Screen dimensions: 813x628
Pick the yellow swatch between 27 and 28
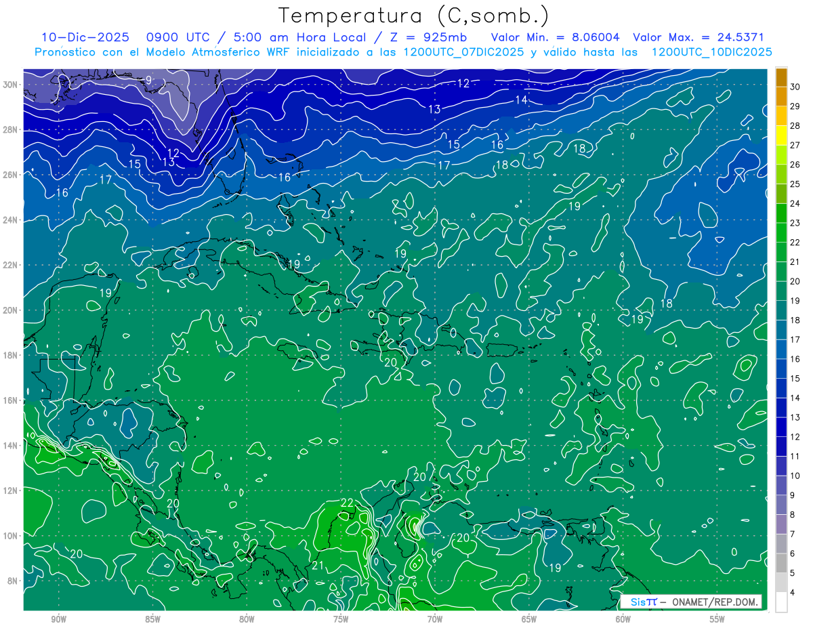coord(782,135)
